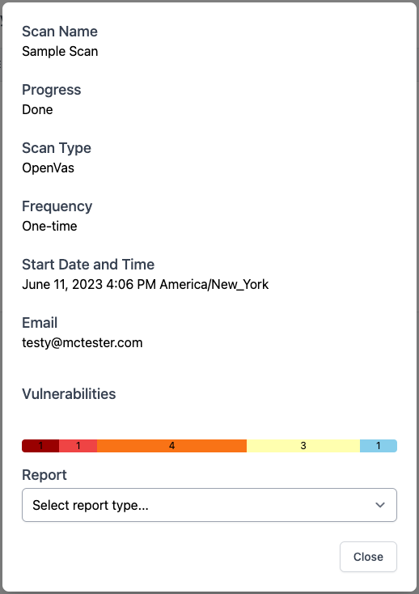The width and height of the screenshot is (419, 594).
Task: Select the orange segment showing 4
Action: pyautogui.click(x=171, y=446)
